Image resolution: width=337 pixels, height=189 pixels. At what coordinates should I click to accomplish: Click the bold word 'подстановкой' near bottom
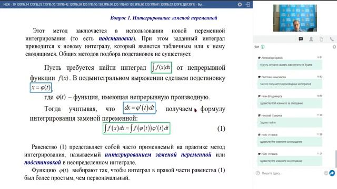pyautogui.click(x=43, y=162)
